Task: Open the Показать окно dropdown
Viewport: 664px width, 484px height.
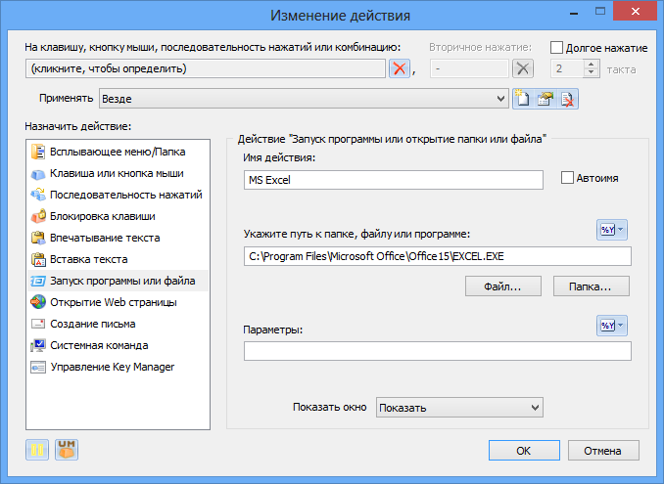Action: tap(459, 407)
